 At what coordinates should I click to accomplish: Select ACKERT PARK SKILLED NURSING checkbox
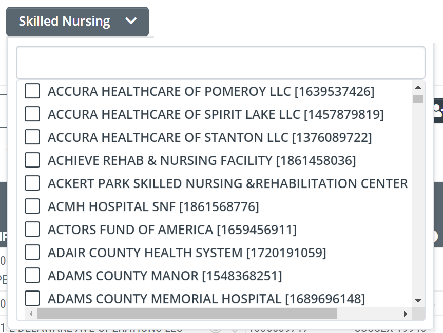[x=32, y=183]
